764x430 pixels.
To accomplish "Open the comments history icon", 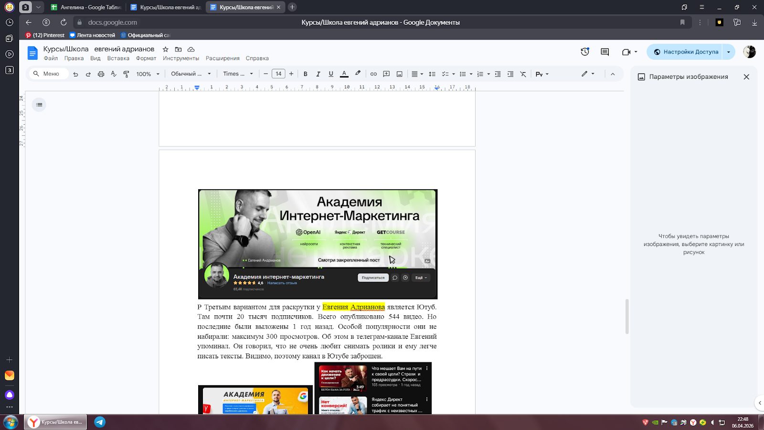I will 605,52.
